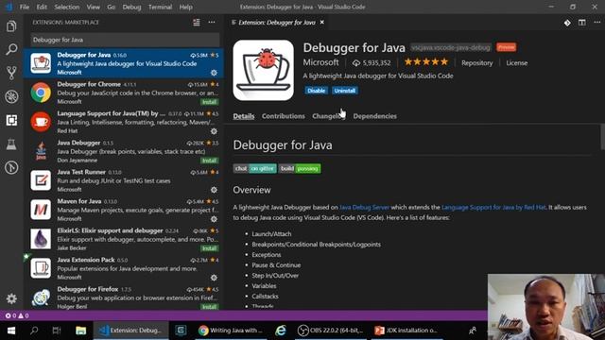Click the Language Support for Java manage gear

(214, 131)
